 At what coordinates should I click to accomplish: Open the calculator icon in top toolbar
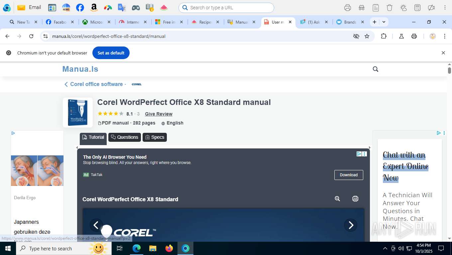417,8
